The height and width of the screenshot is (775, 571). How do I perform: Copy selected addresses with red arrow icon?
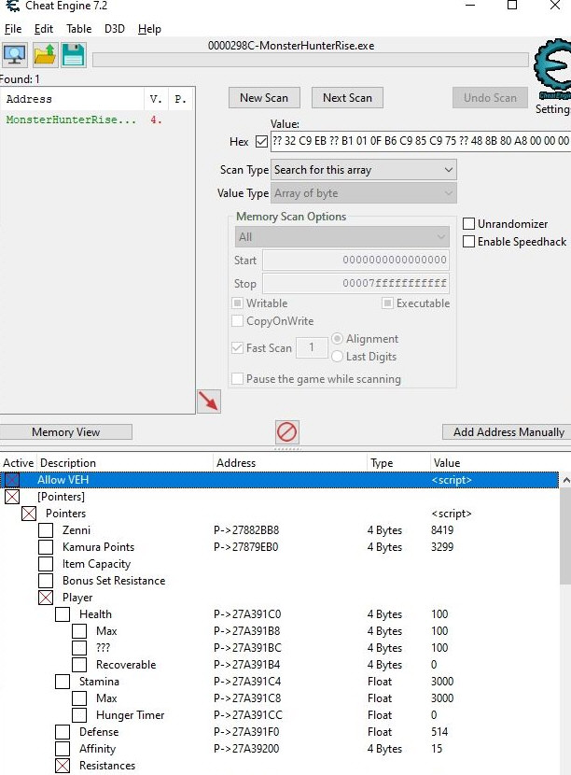(x=209, y=401)
